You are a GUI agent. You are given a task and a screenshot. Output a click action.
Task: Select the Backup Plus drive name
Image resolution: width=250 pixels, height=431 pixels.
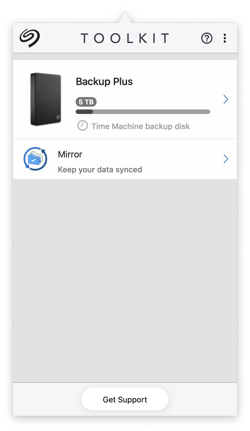coord(104,82)
